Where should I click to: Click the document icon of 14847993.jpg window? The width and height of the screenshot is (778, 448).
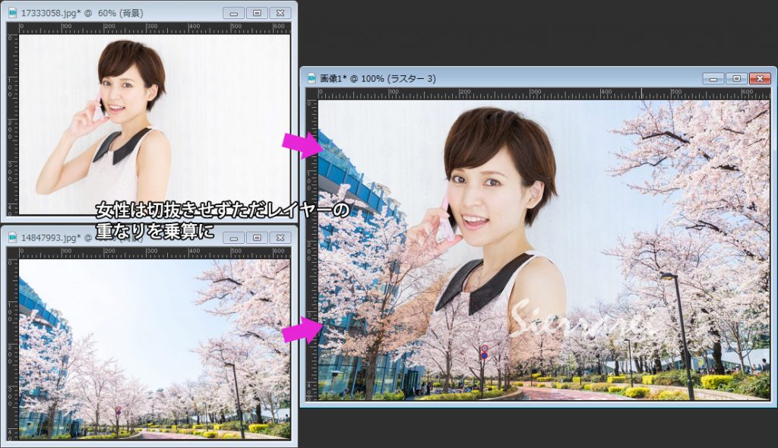[13, 237]
